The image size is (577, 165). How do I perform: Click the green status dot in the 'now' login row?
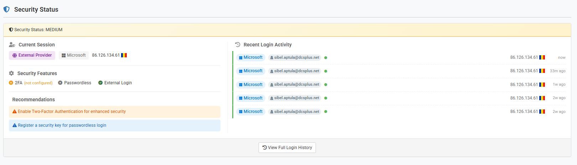(x=326, y=58)
